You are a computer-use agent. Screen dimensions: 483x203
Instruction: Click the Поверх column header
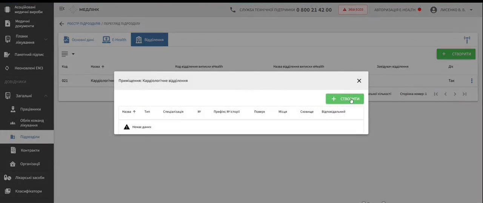[x=260, y=111]
